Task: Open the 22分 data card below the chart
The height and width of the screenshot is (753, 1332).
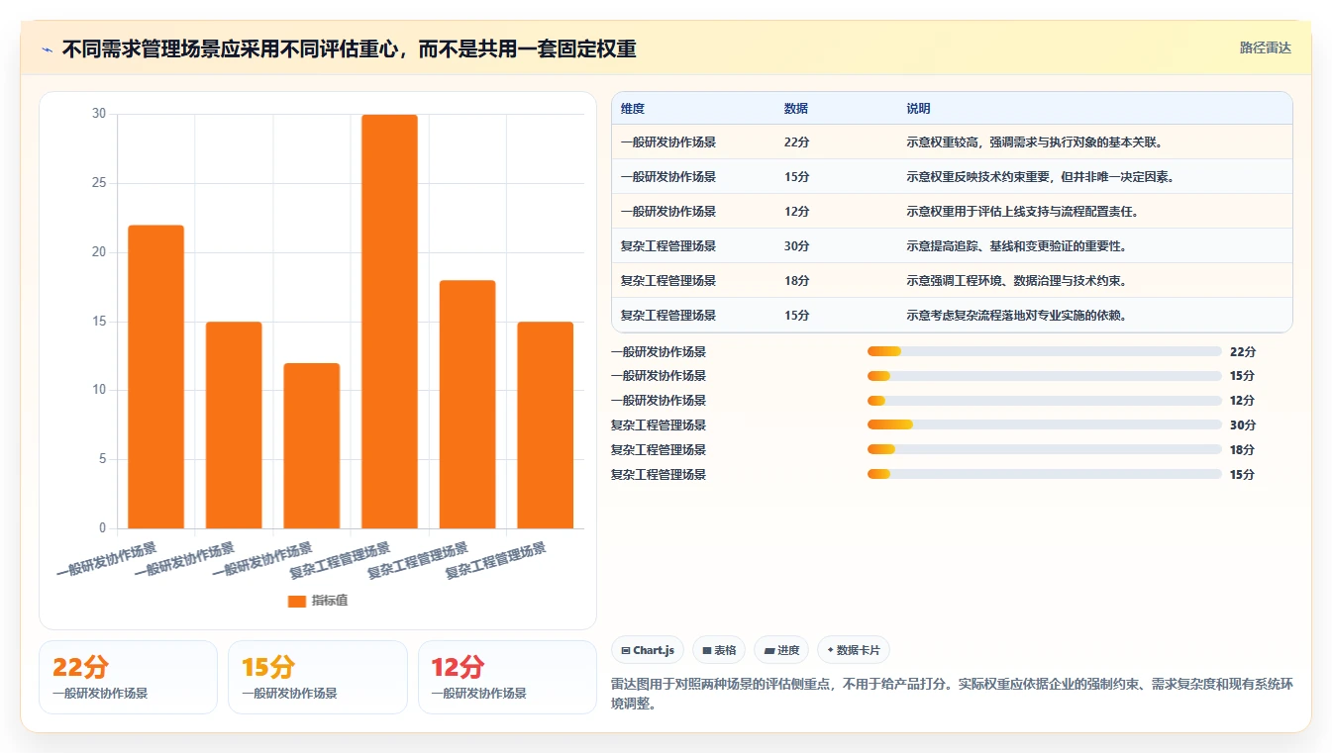Action: pyautogui.click(x=128, y=677)
